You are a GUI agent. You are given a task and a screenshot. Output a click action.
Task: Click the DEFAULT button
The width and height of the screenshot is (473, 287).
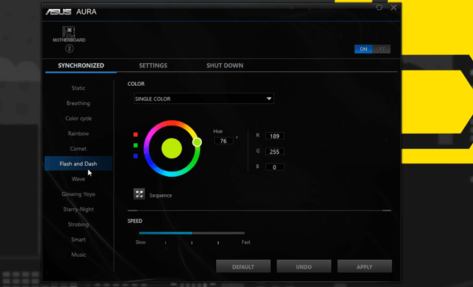pos(243,266)
